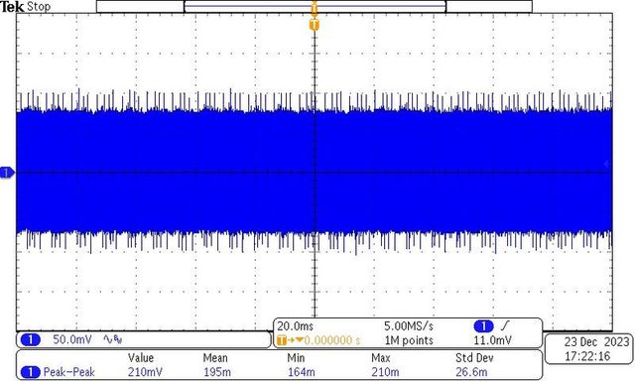This screenshot has height=381, width=635.
Task: Click the Mean column header
Action: [x=215, y=358]
